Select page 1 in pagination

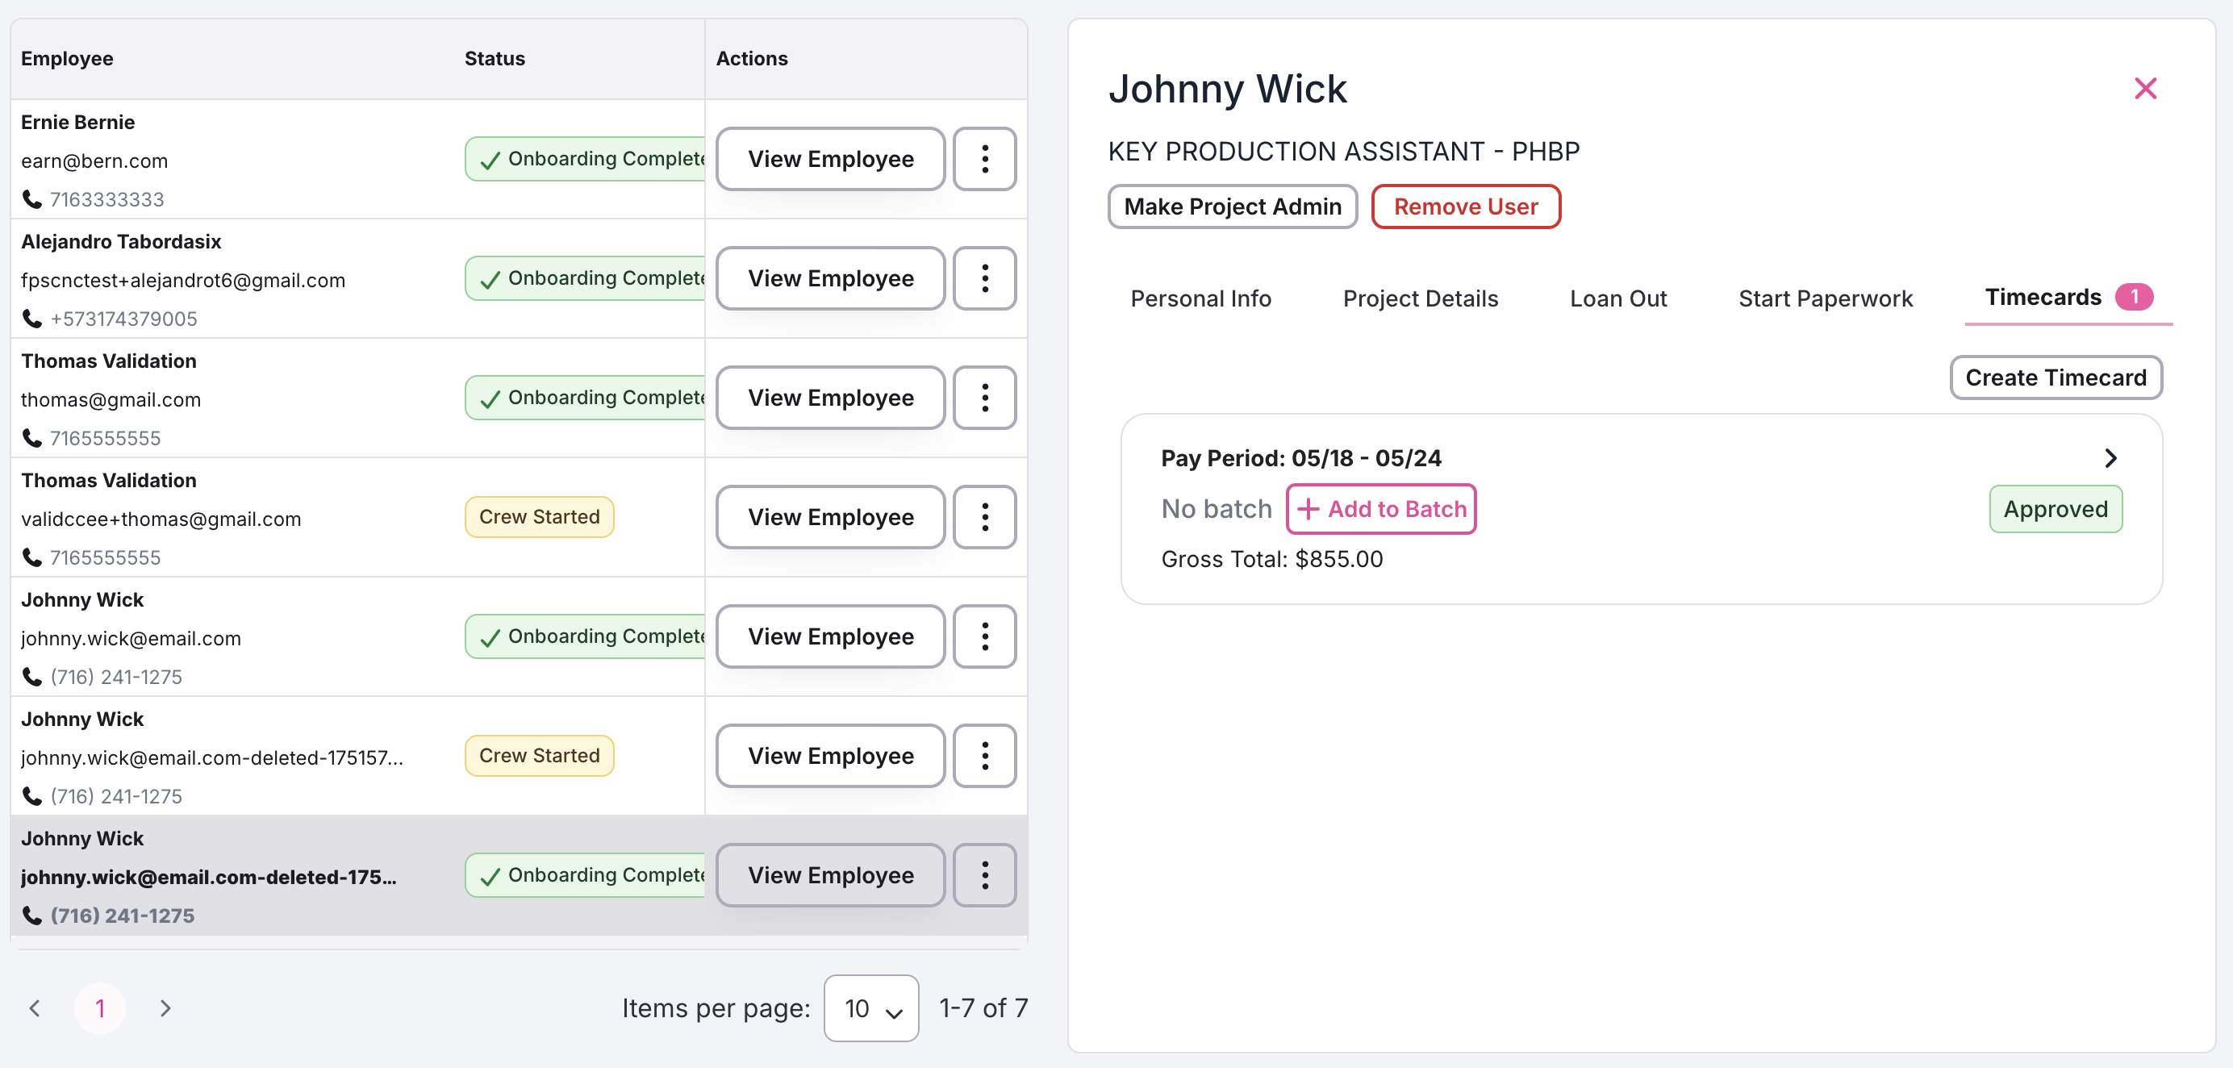tap(100, 1008)
